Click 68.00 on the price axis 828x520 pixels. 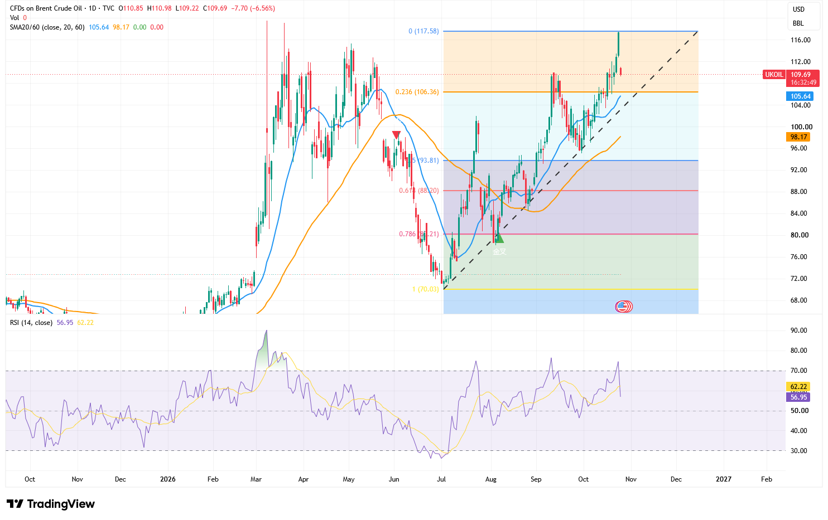pos(799,300)
